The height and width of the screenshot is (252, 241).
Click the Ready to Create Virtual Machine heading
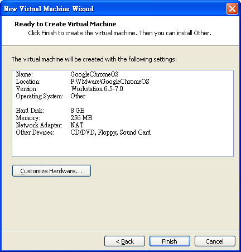point(65,24)
